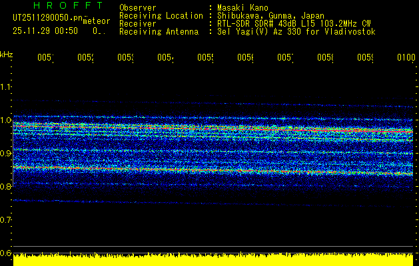Click the 0057 time axis marker
The height and width of the screenshot is (266, 419).
285,57
